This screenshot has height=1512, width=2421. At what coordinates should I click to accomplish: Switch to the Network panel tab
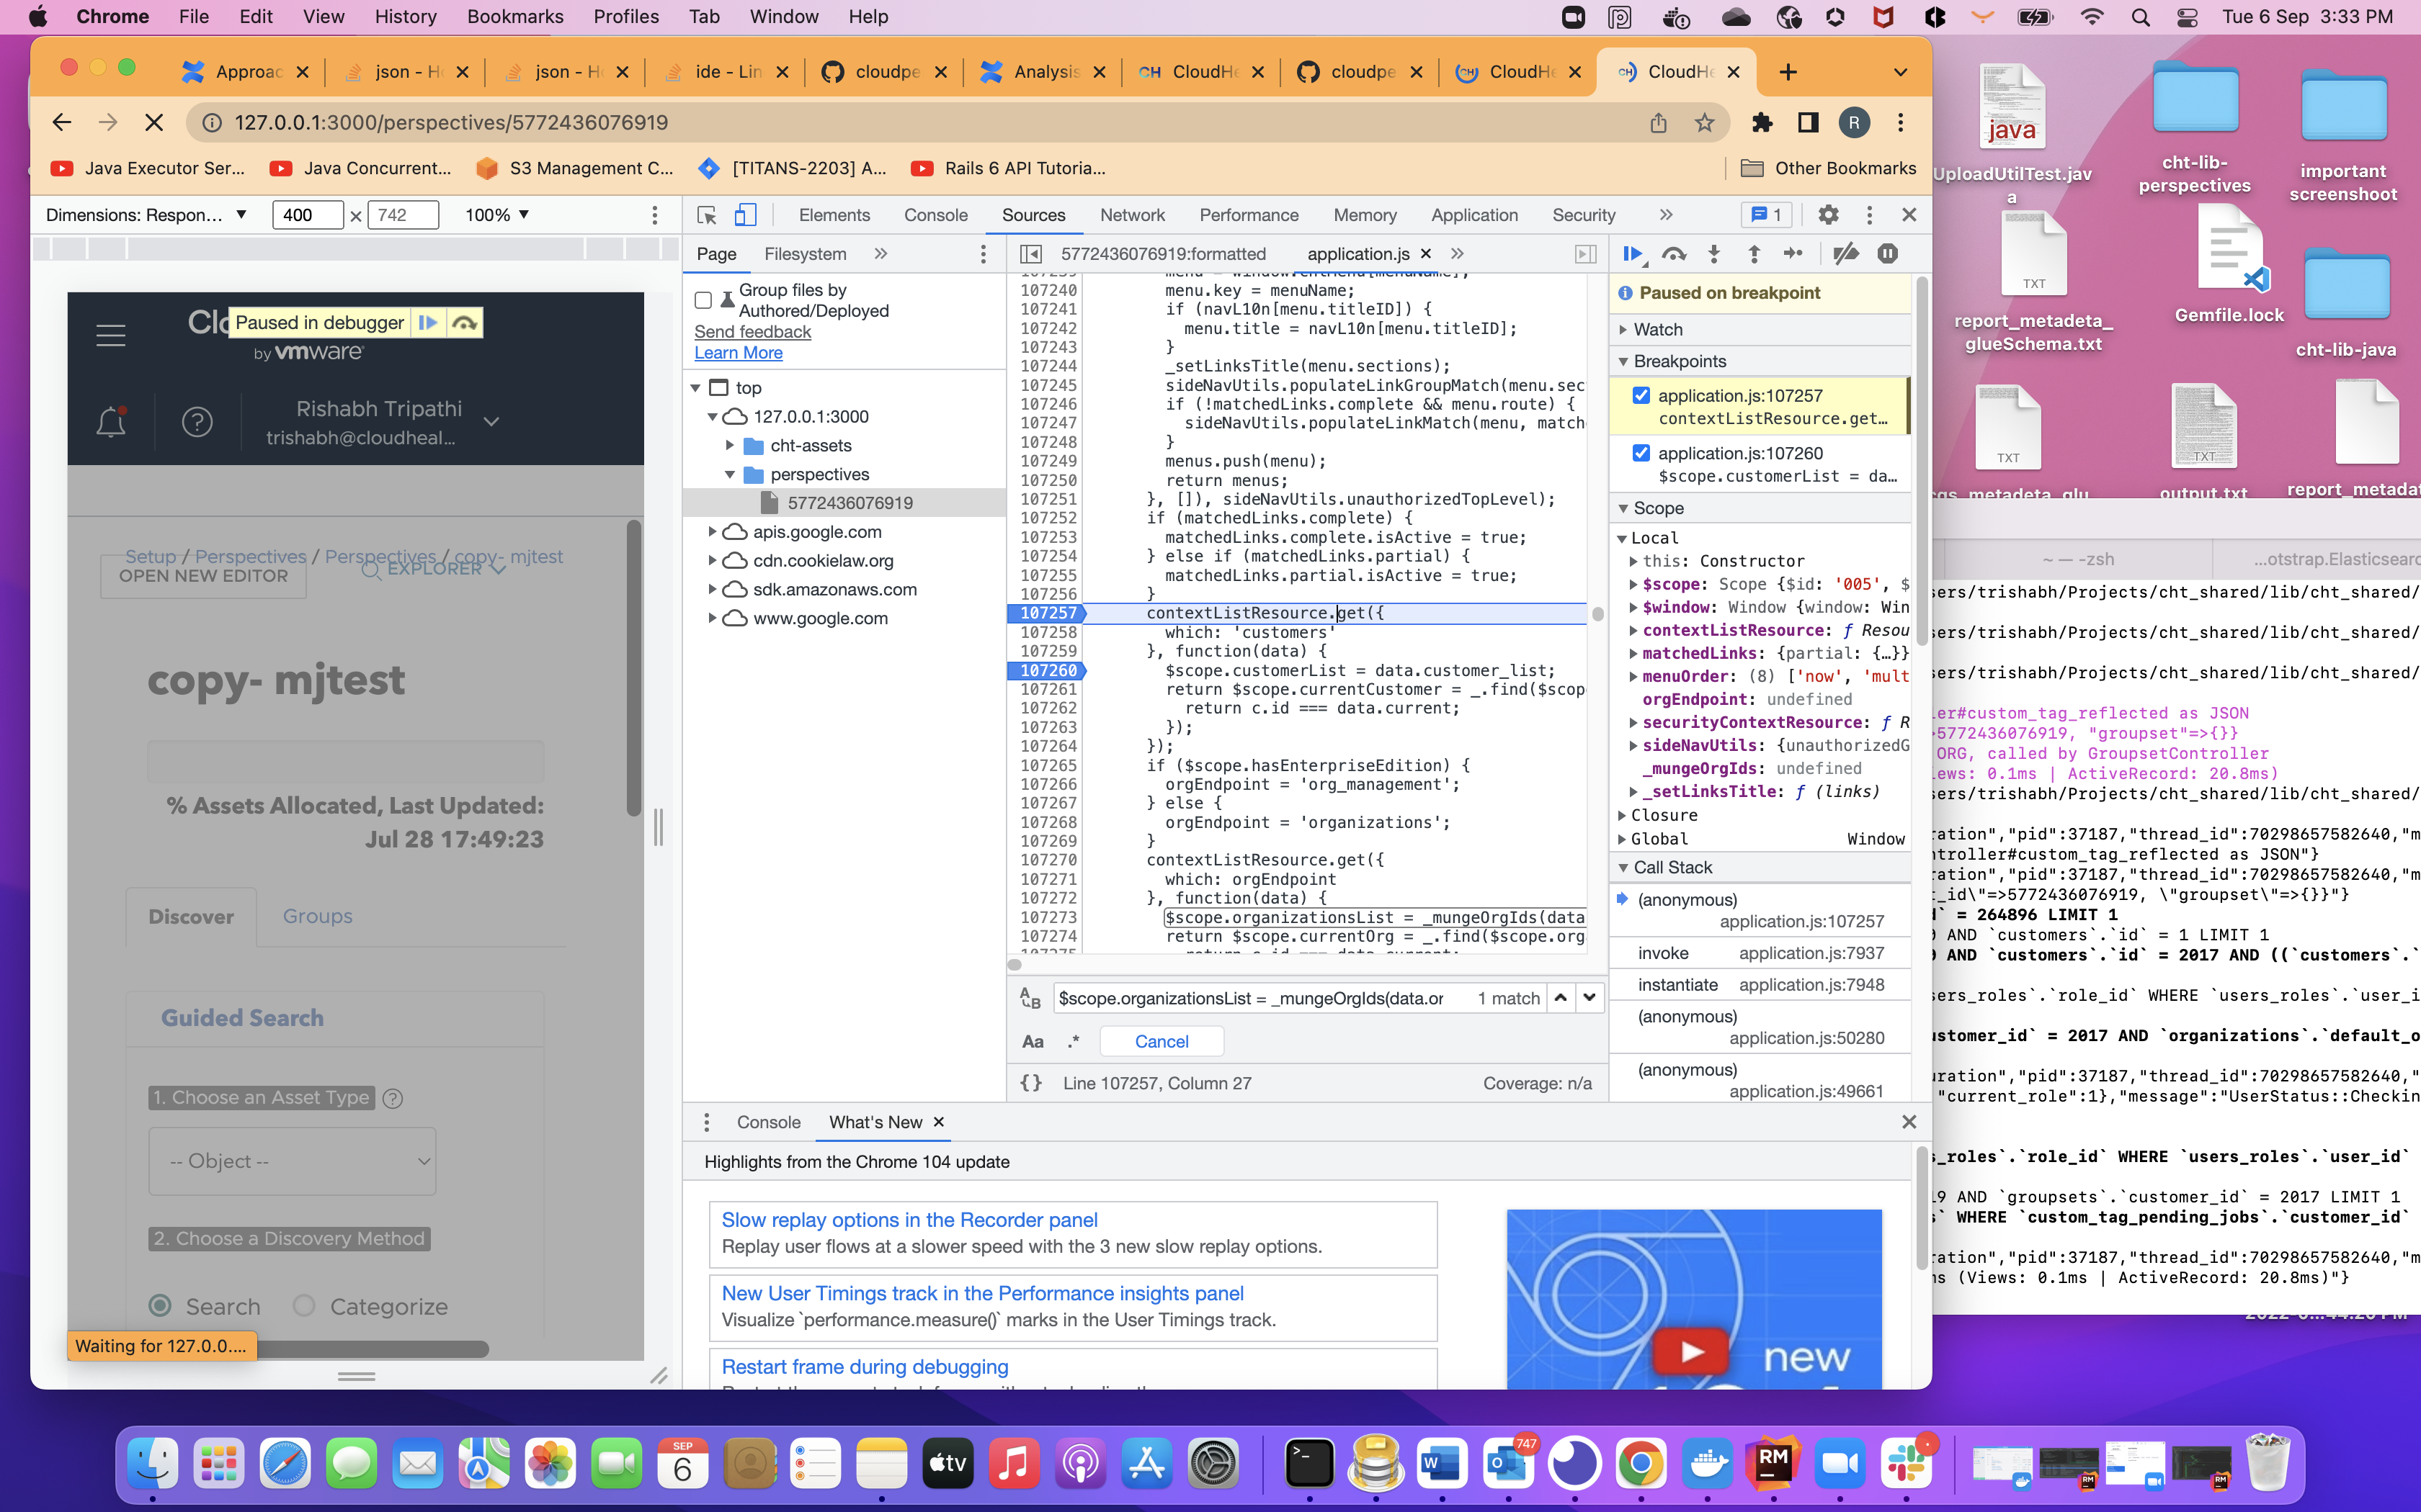[1131, 215]
